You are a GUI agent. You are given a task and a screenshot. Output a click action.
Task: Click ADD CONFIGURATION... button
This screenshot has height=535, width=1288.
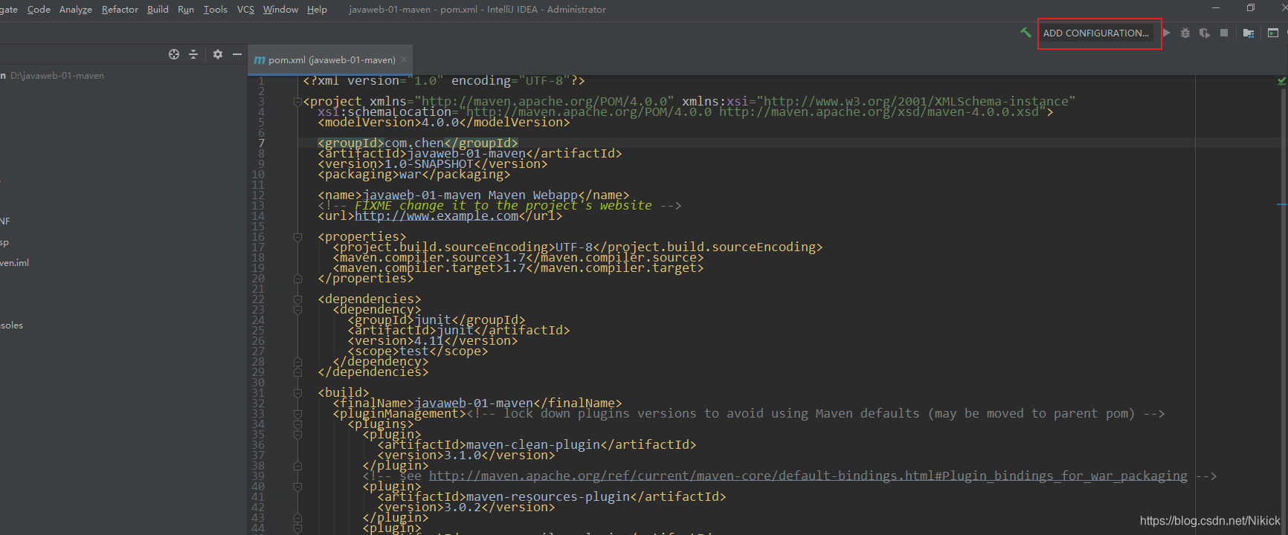click(x=1096, y=33)
